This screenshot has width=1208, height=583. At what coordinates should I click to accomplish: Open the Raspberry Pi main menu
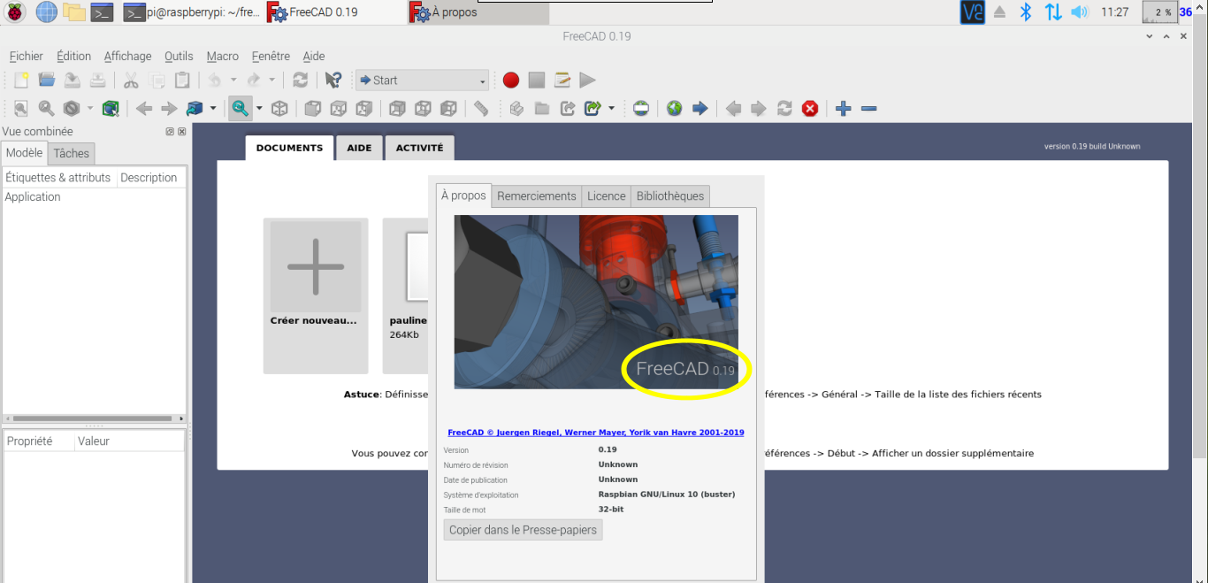pyautogui.click(x=16, y=12)
